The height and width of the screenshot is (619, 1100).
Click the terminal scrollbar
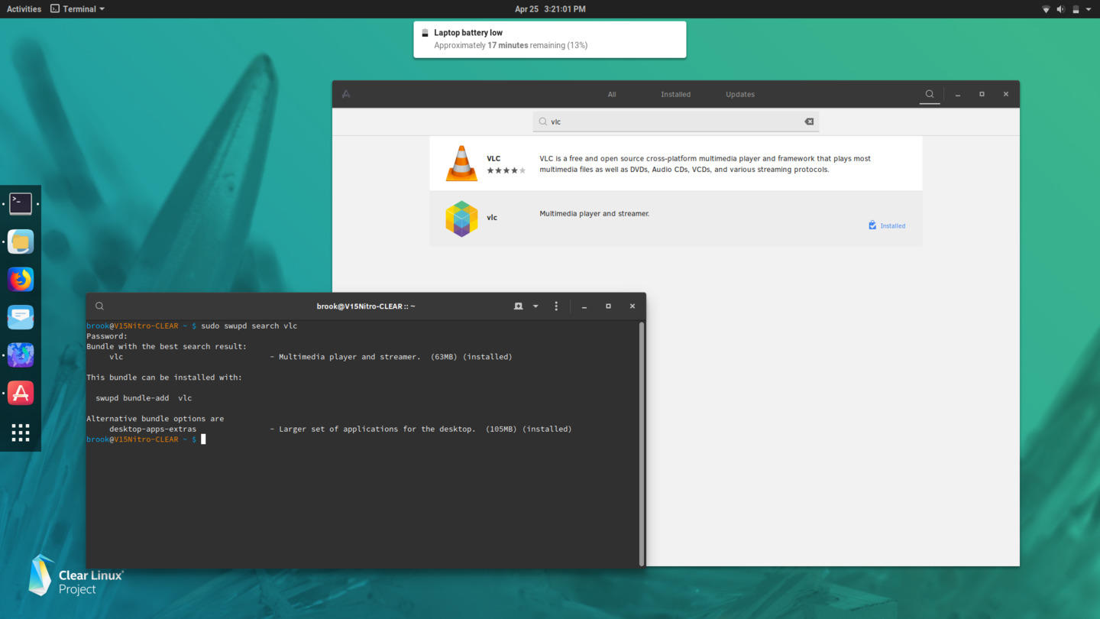point(642,443)
